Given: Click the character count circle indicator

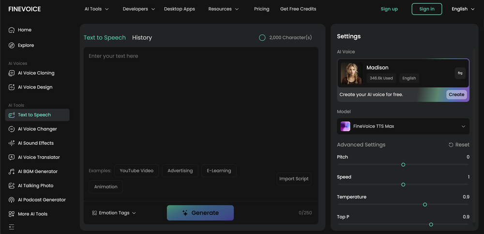Looking at the screenshot, I should (x=262, y=38).
